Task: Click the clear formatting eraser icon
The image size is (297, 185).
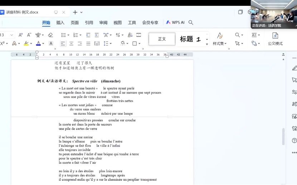Action: pyautogui.click(x=50, y=35)
